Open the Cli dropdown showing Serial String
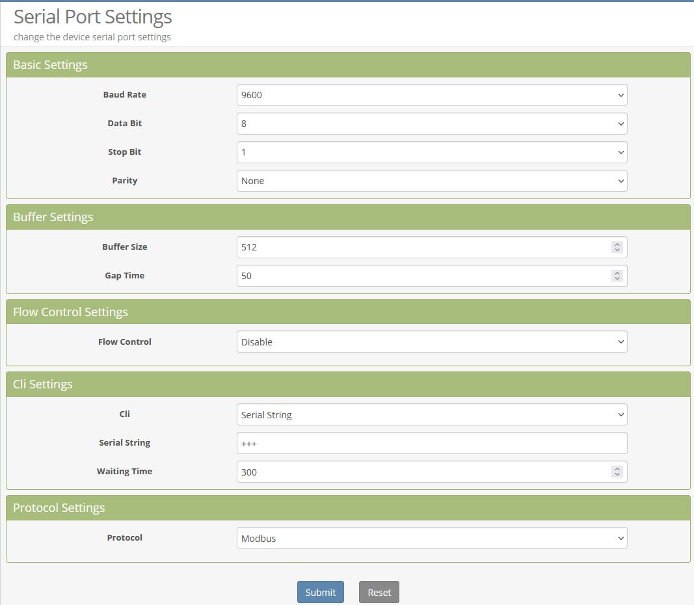694x605 pixels. (431, 414)
